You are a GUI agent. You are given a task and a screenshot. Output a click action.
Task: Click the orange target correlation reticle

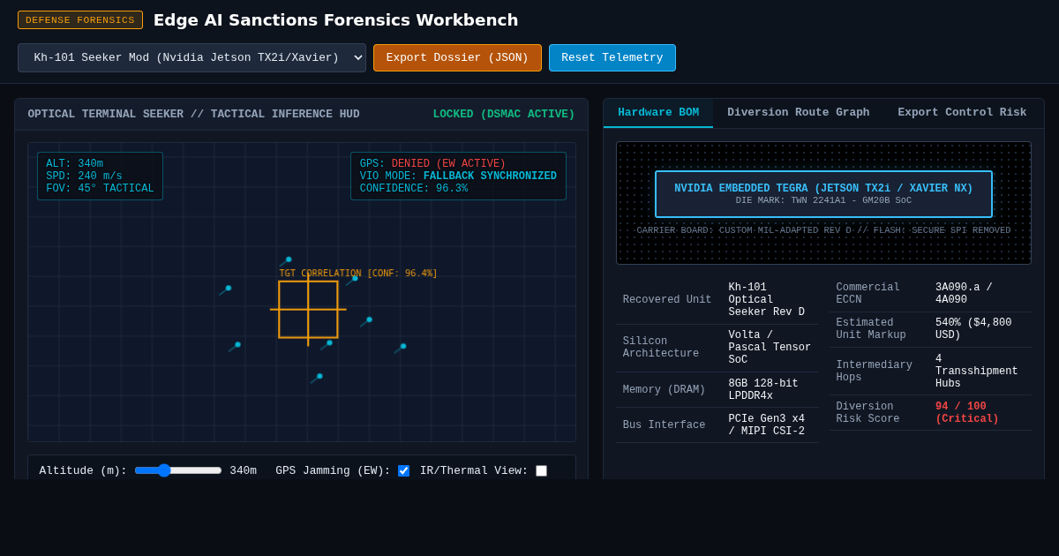(x=308, y=310)
